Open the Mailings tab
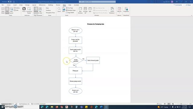193x109 pixels. (x=51, y=5)
